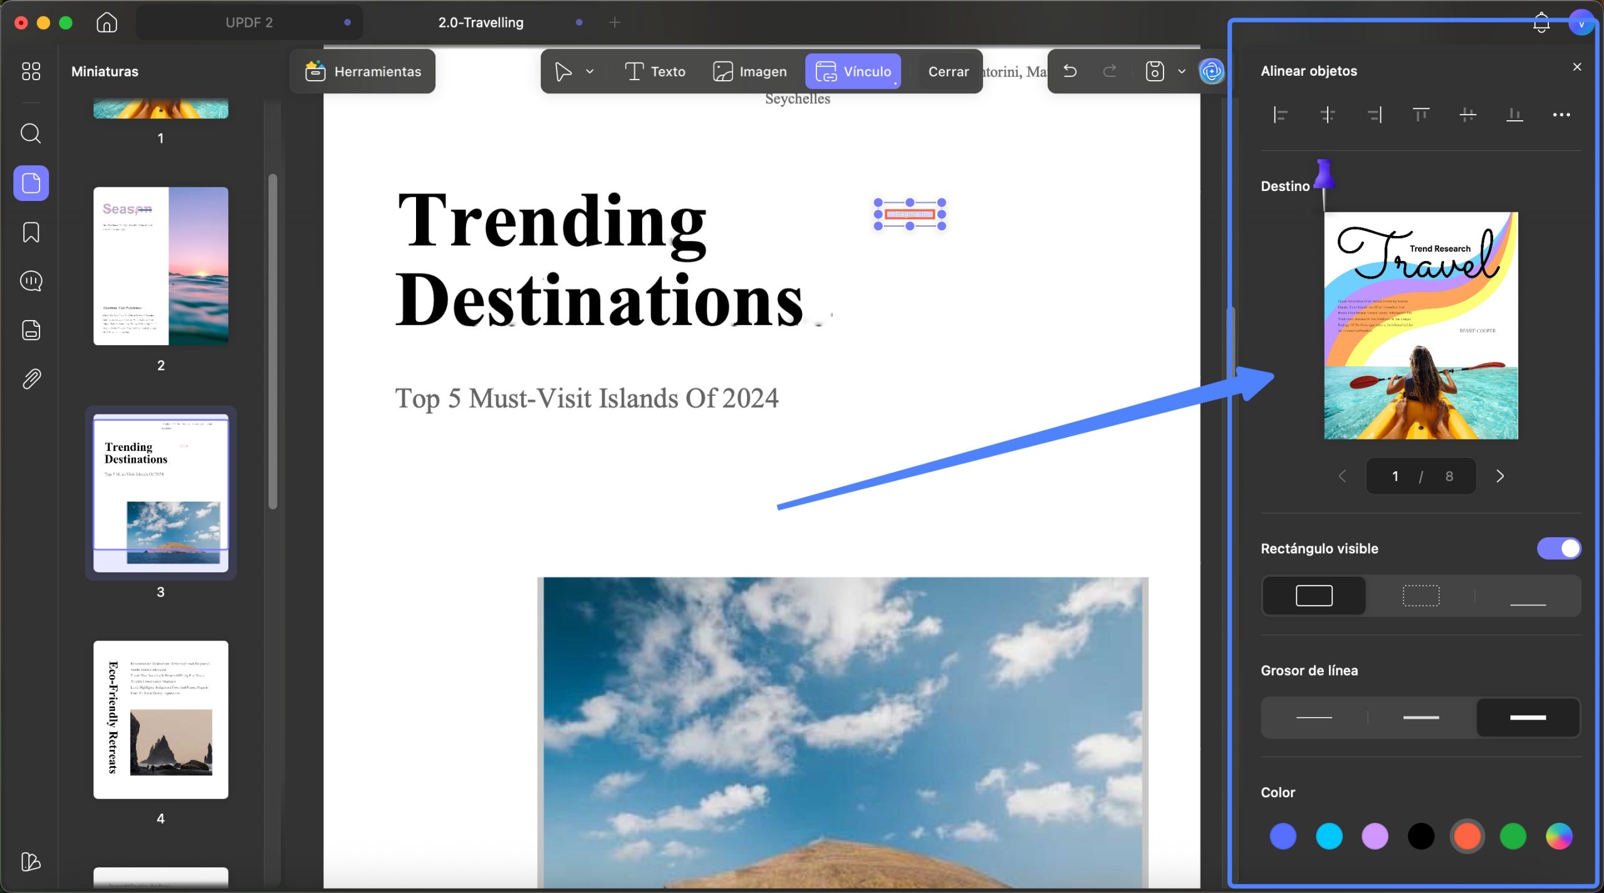Click the destination page number field
The height and width of the screenshot is (893, 1604).
[1420, 477]
